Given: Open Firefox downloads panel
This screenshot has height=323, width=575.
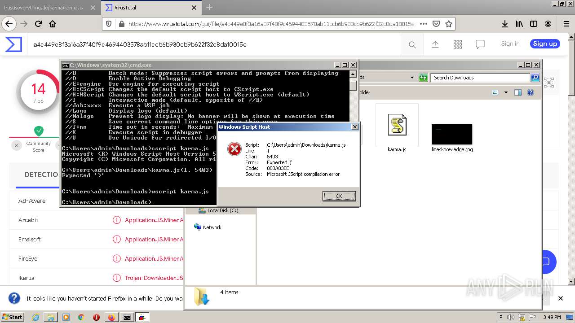Looking at the screenshot, I should 505,24.
